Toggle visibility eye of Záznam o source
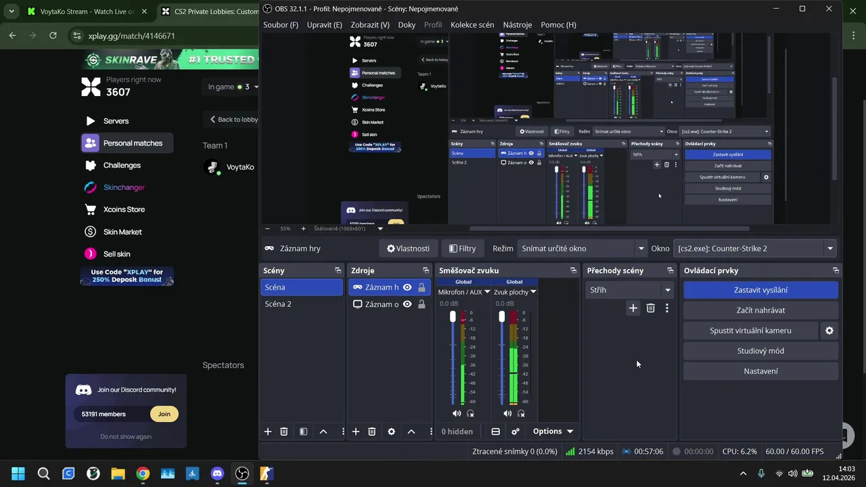 (407, 304)
